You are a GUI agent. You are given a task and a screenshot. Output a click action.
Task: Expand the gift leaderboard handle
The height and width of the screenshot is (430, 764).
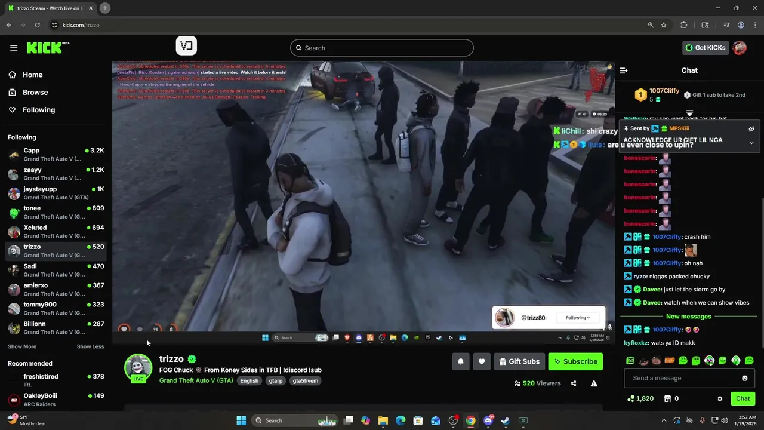[689, 112]
